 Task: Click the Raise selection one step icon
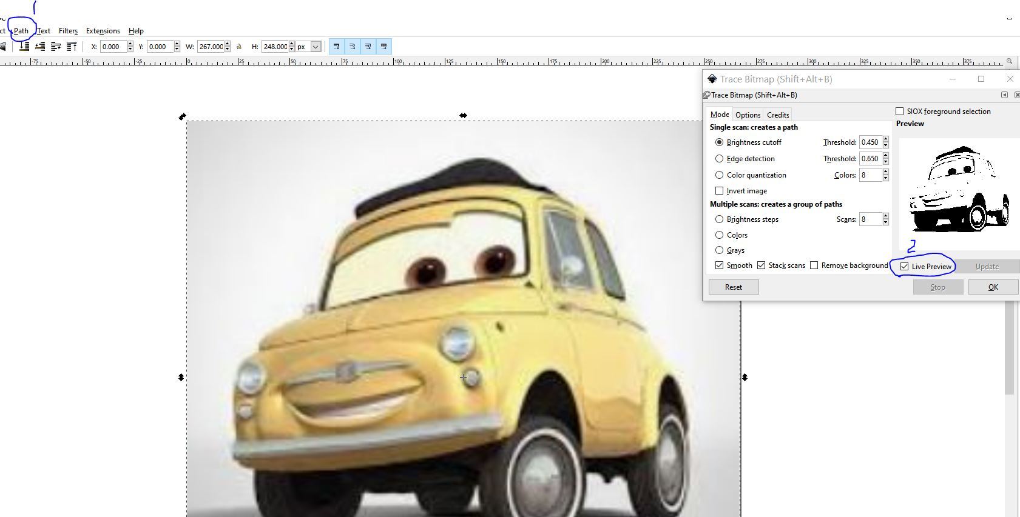point(56,46)
